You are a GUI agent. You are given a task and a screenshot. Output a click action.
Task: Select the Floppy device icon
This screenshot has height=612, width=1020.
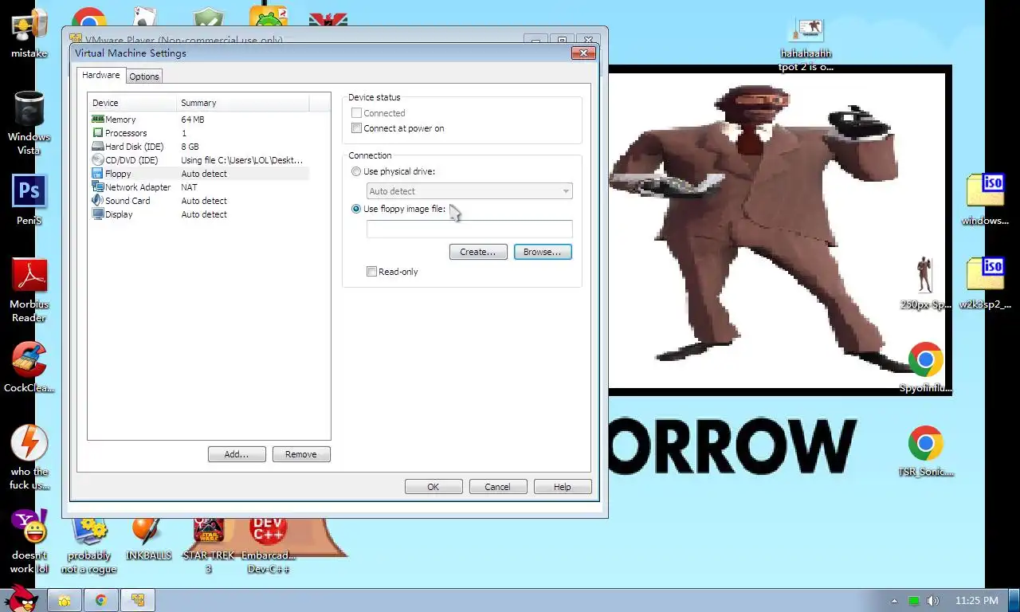(x=98, y=174)
